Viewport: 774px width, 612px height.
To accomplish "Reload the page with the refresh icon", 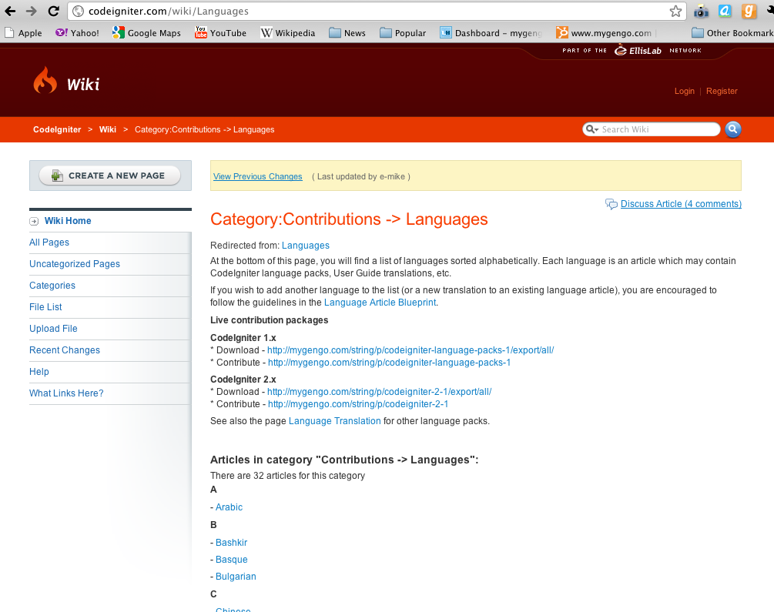I will [x=53, y=11].
